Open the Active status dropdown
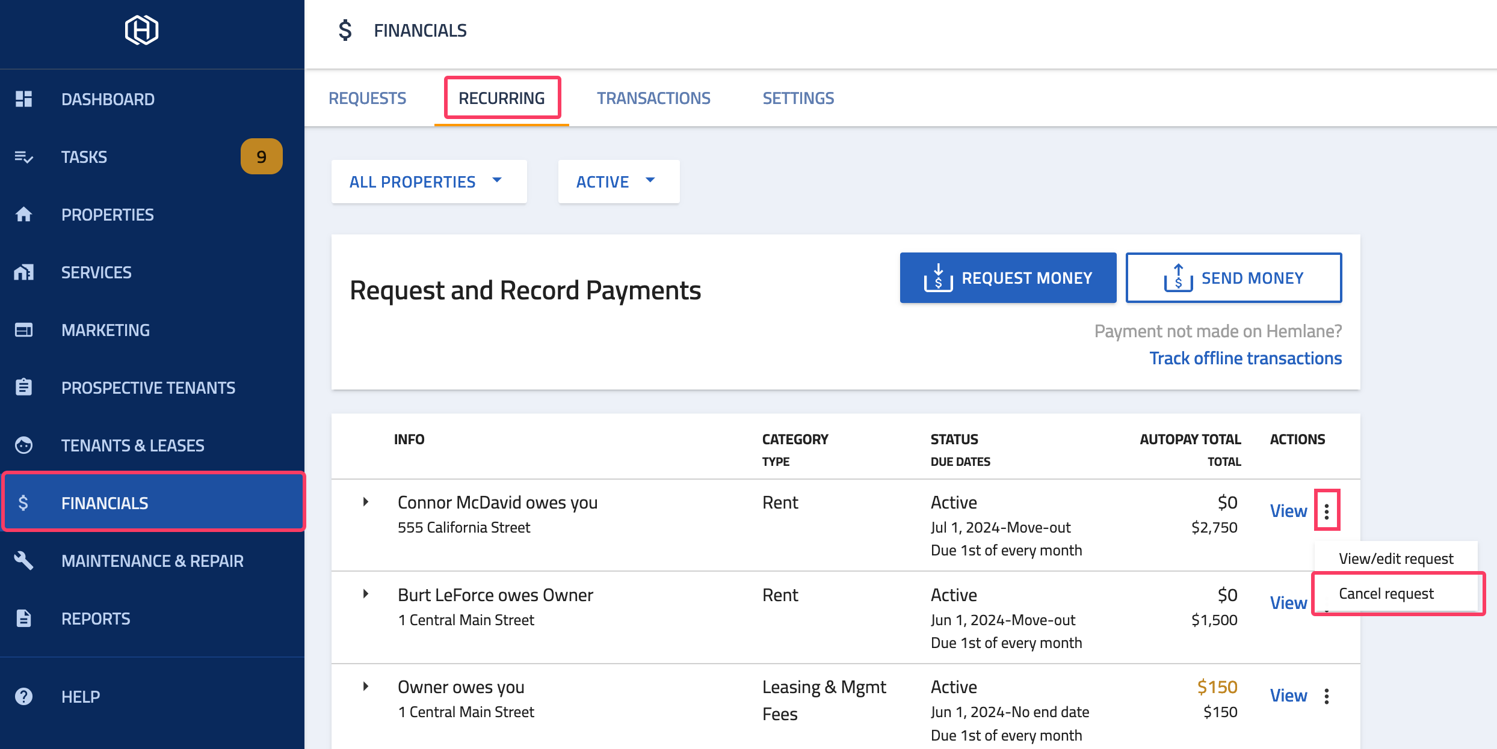Viewport: 1497px width, 749px height. (618, 181)
